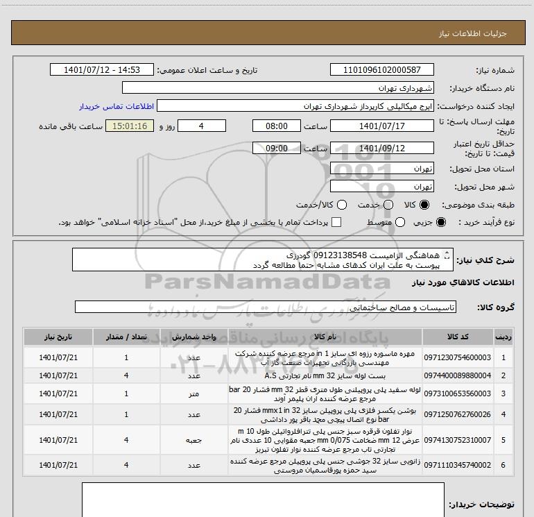Click the deadline time field 08:00
The height and width of the screenshot is (517, 534).
(x=277, y=126)
